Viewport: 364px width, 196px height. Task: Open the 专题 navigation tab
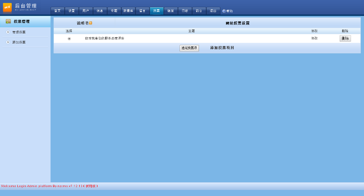tap(114, 11)
